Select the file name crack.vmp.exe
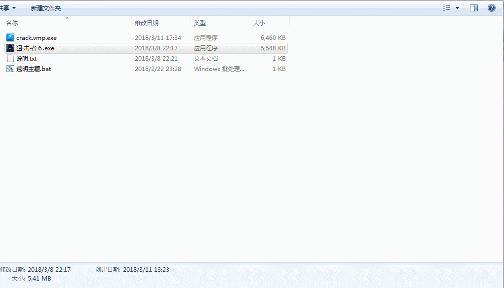The image size is (504, 288). 37,37
